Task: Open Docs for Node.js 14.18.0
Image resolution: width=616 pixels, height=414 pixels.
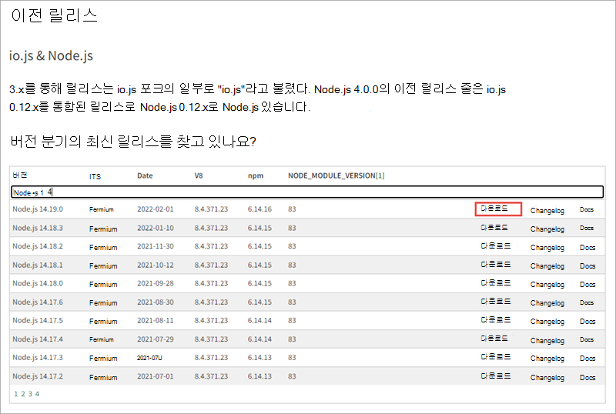Action: tap(588, 285)
